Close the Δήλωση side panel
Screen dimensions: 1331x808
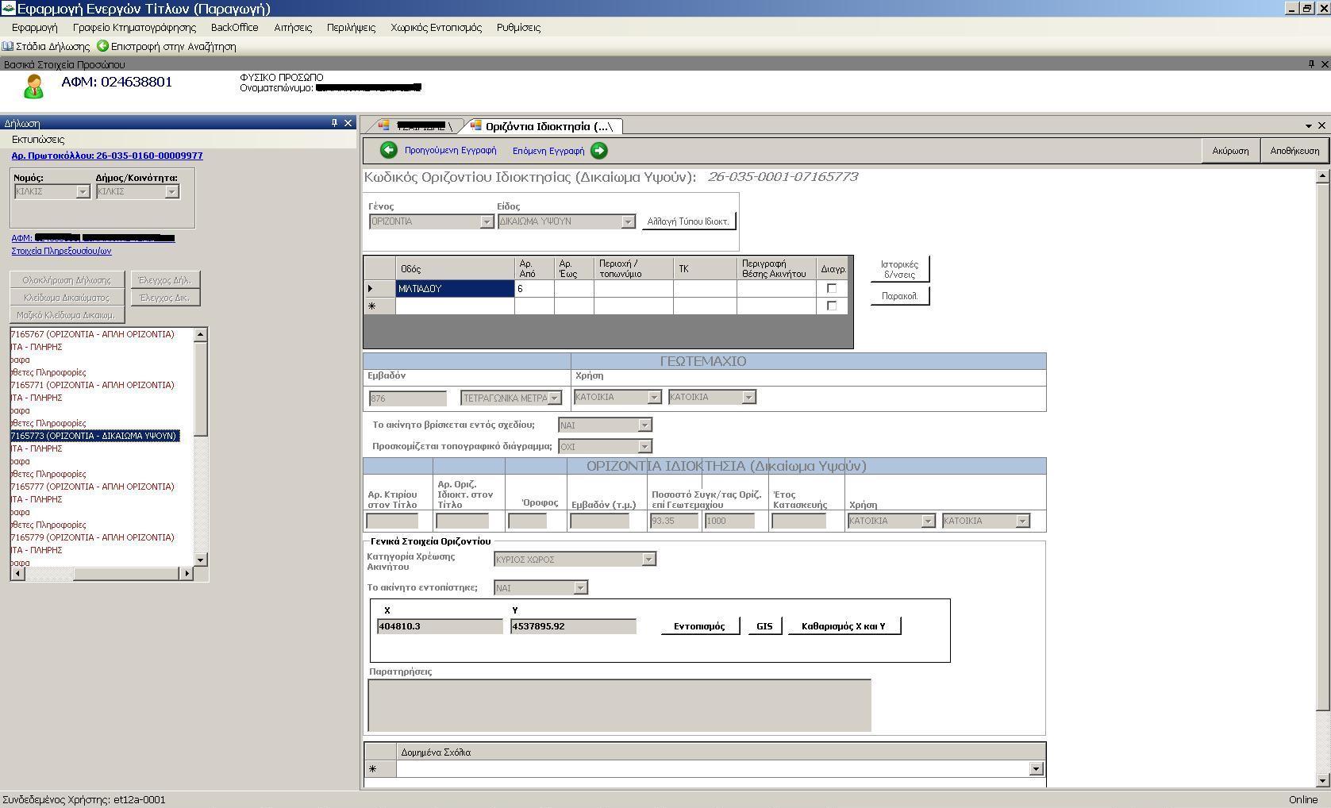(x=348, y=123)
